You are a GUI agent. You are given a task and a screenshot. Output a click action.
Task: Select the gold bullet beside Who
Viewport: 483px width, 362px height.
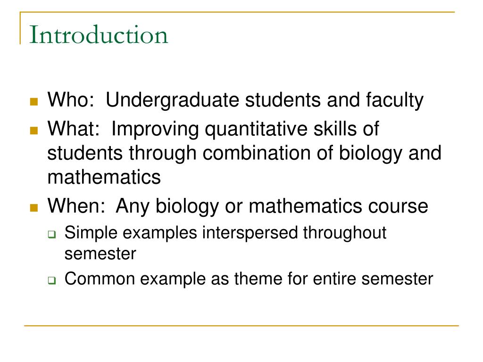click(34, 102)
